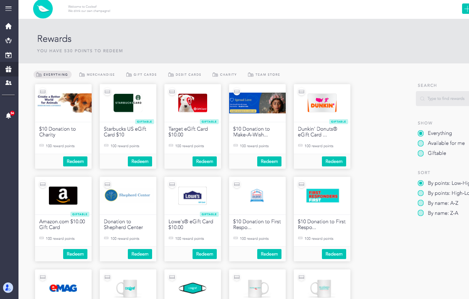Click the Cooleaf bird logo

pyautogui.click(x=43, y=9)
